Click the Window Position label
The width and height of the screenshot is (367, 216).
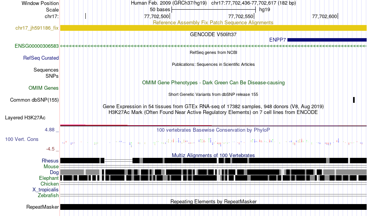40,3
